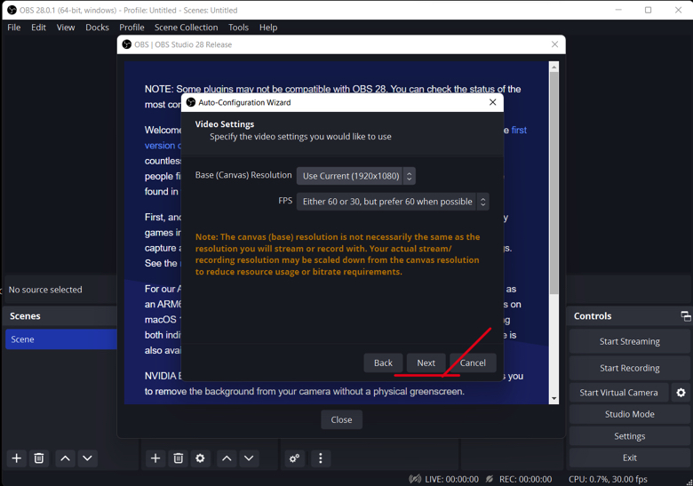Click Close in release notes window
Screen dimensions: 693x486
coord(342,419)
